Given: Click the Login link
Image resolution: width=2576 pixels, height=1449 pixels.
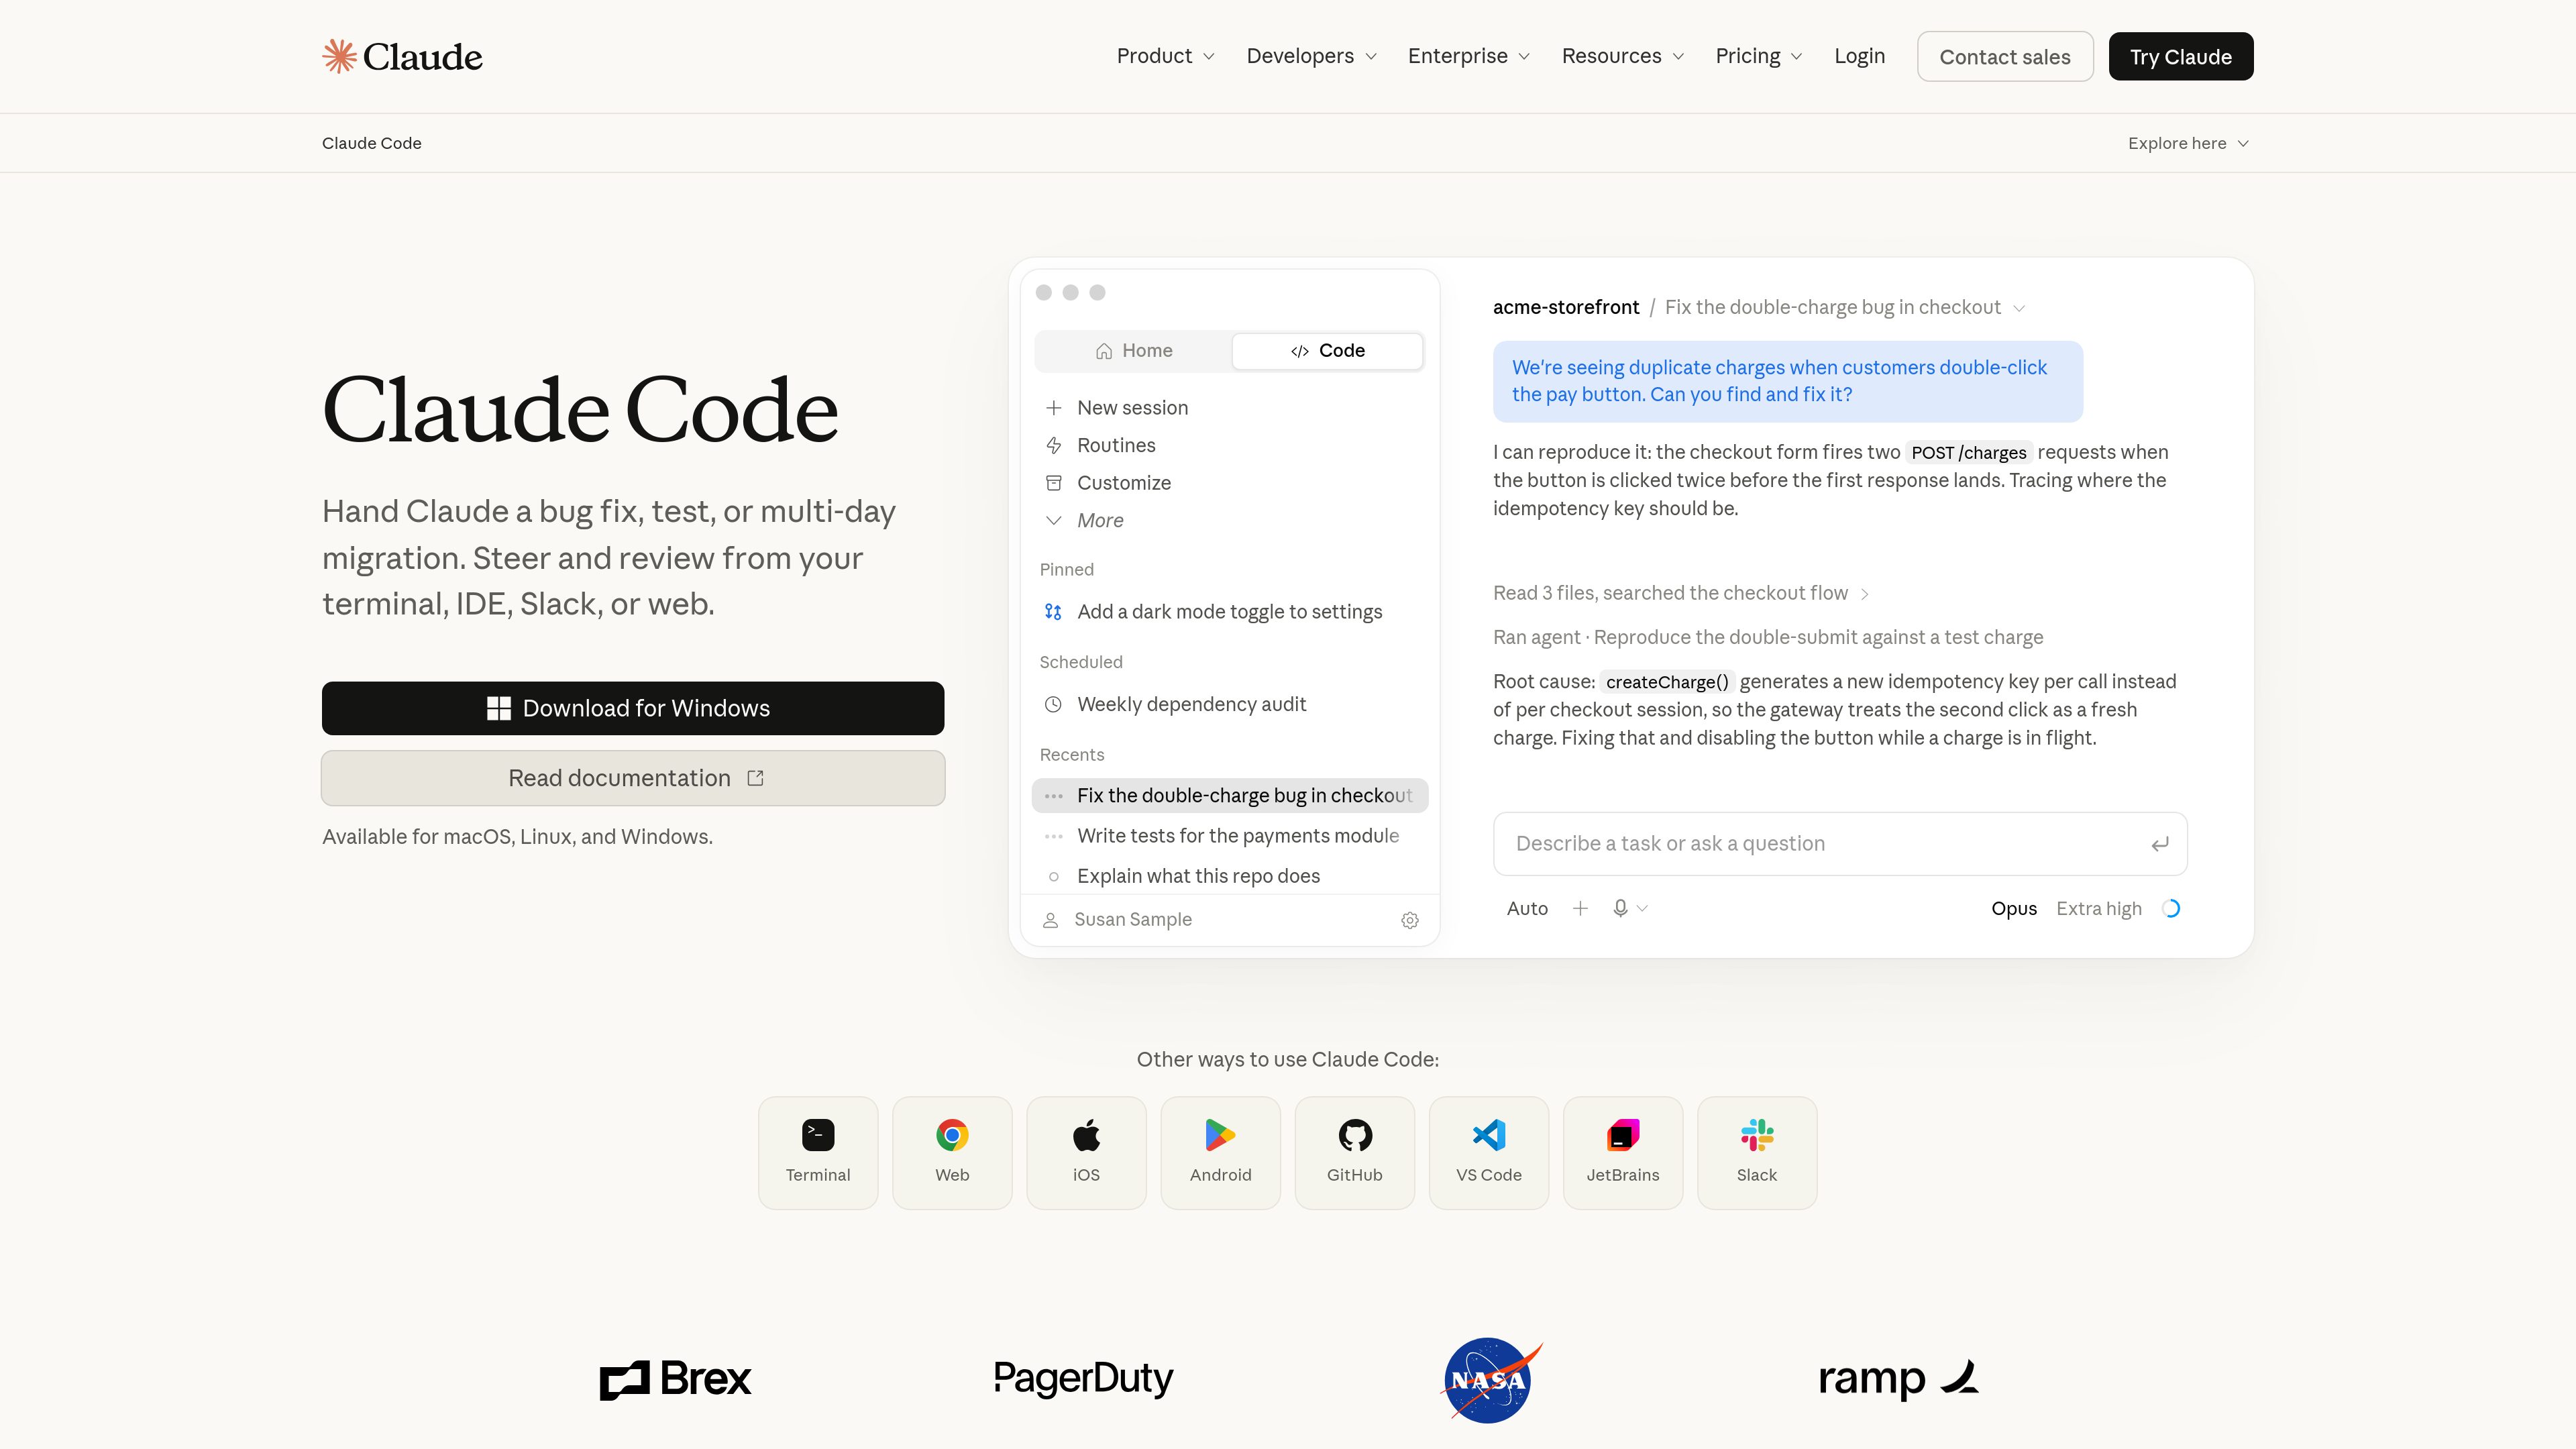Looking at the screenshot, I should [x=1859, y=56].
